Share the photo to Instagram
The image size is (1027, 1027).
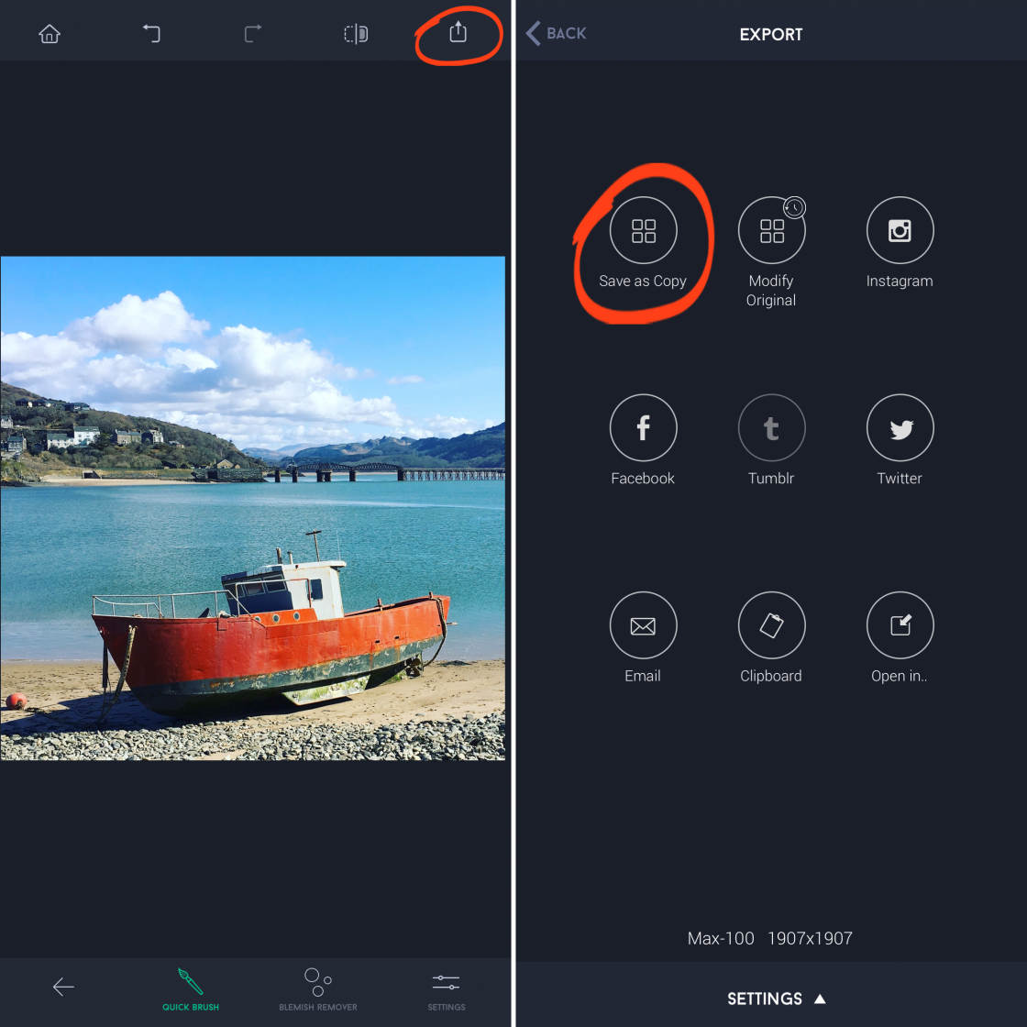tap(900, 243)
